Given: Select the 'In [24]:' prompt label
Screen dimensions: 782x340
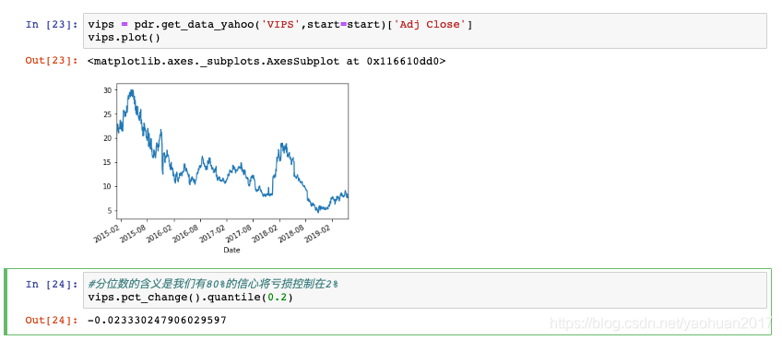Looking at the screenshot, I should click(x=52, y=284).
